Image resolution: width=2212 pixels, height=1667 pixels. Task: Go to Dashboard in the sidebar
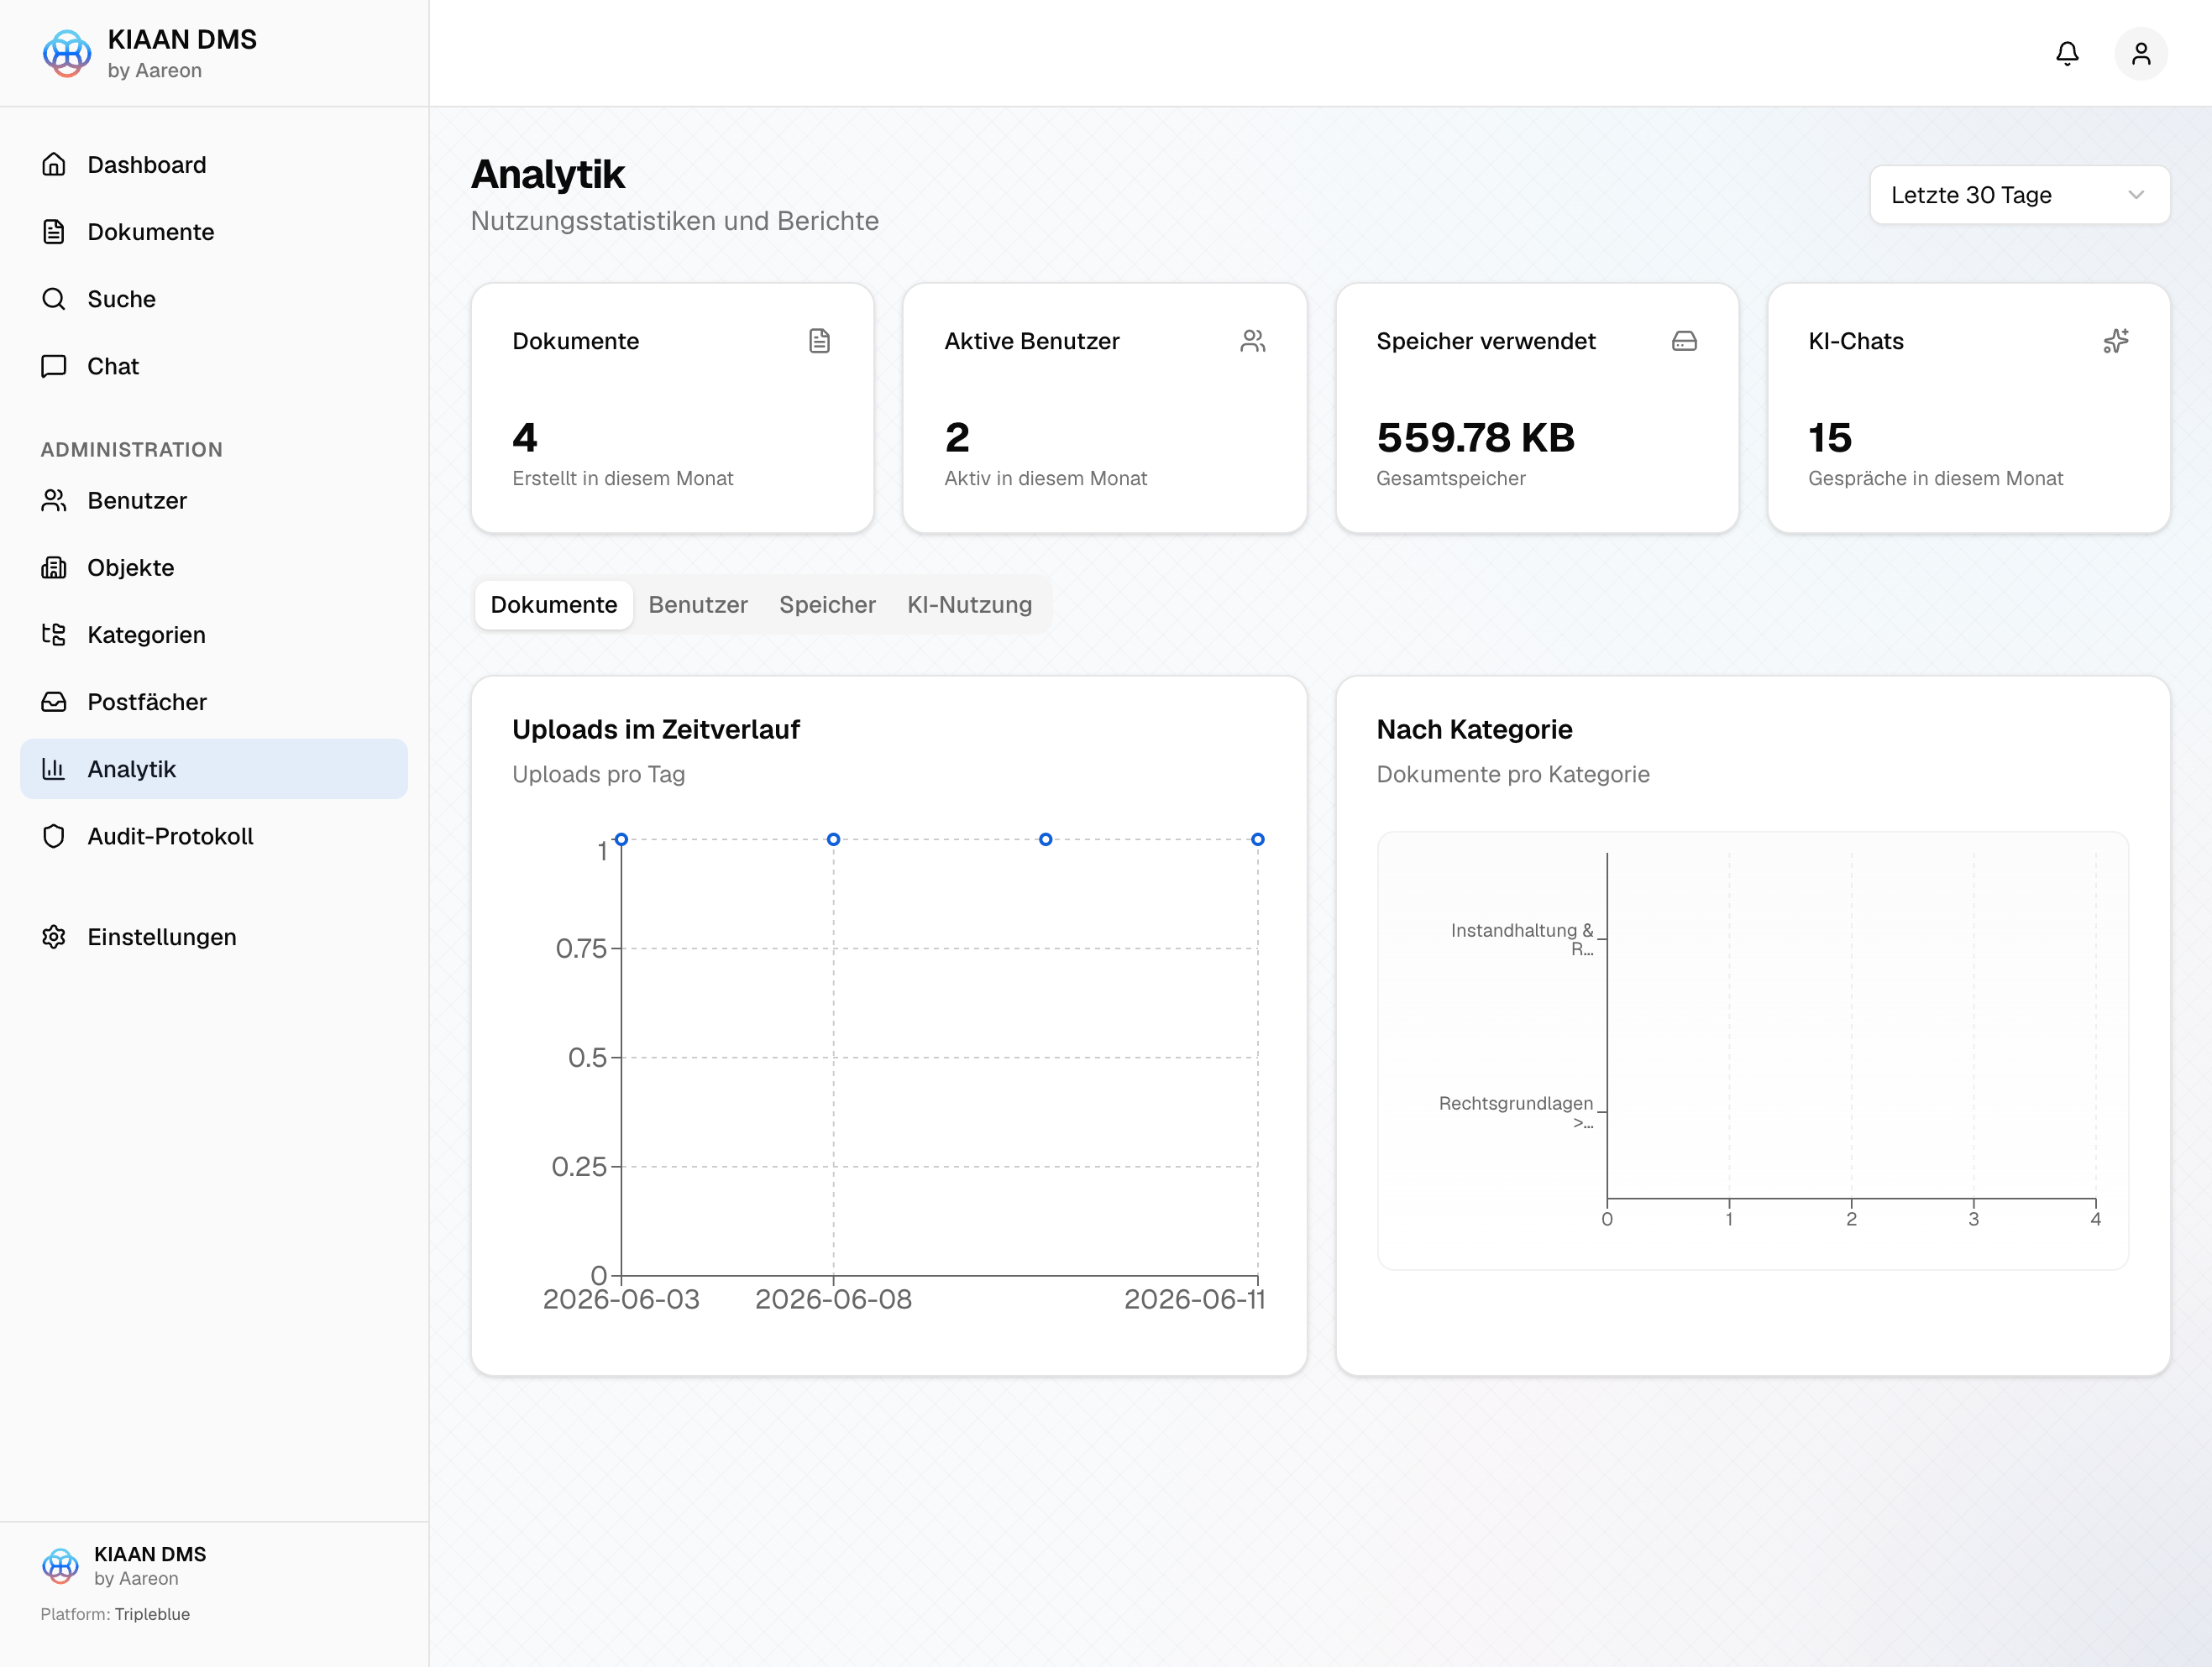coord(214,165)
